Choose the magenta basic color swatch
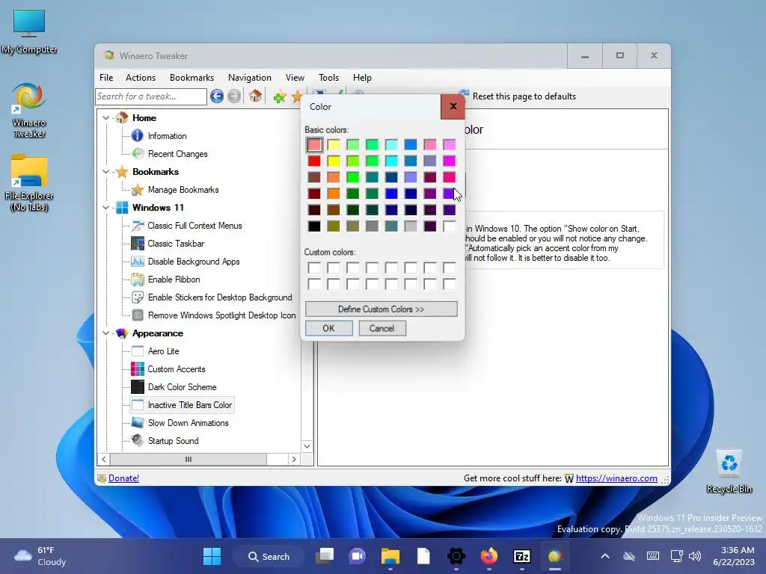Viewport: 766px width, 574px height. [449, 161]
